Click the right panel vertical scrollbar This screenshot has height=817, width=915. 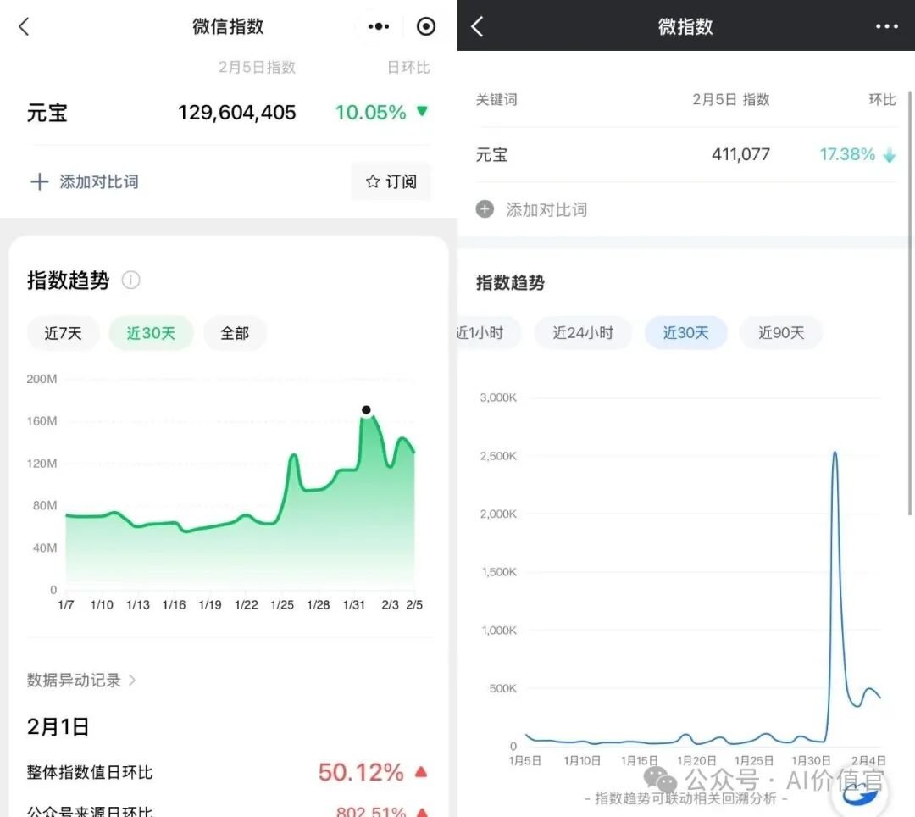click(x=910, y=303)
